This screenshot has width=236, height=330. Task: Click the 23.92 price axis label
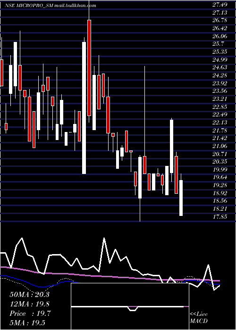(219, 83)
